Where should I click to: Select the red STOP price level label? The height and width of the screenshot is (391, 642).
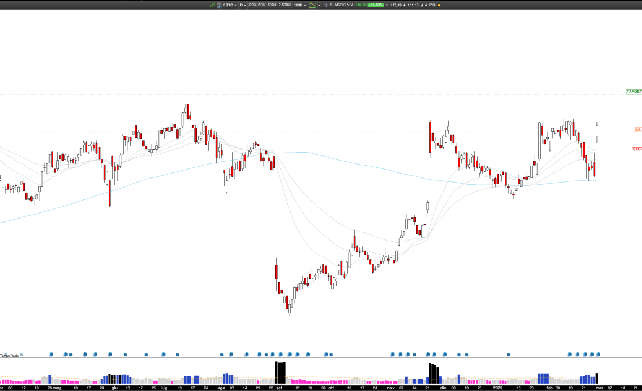click(636, 149)
